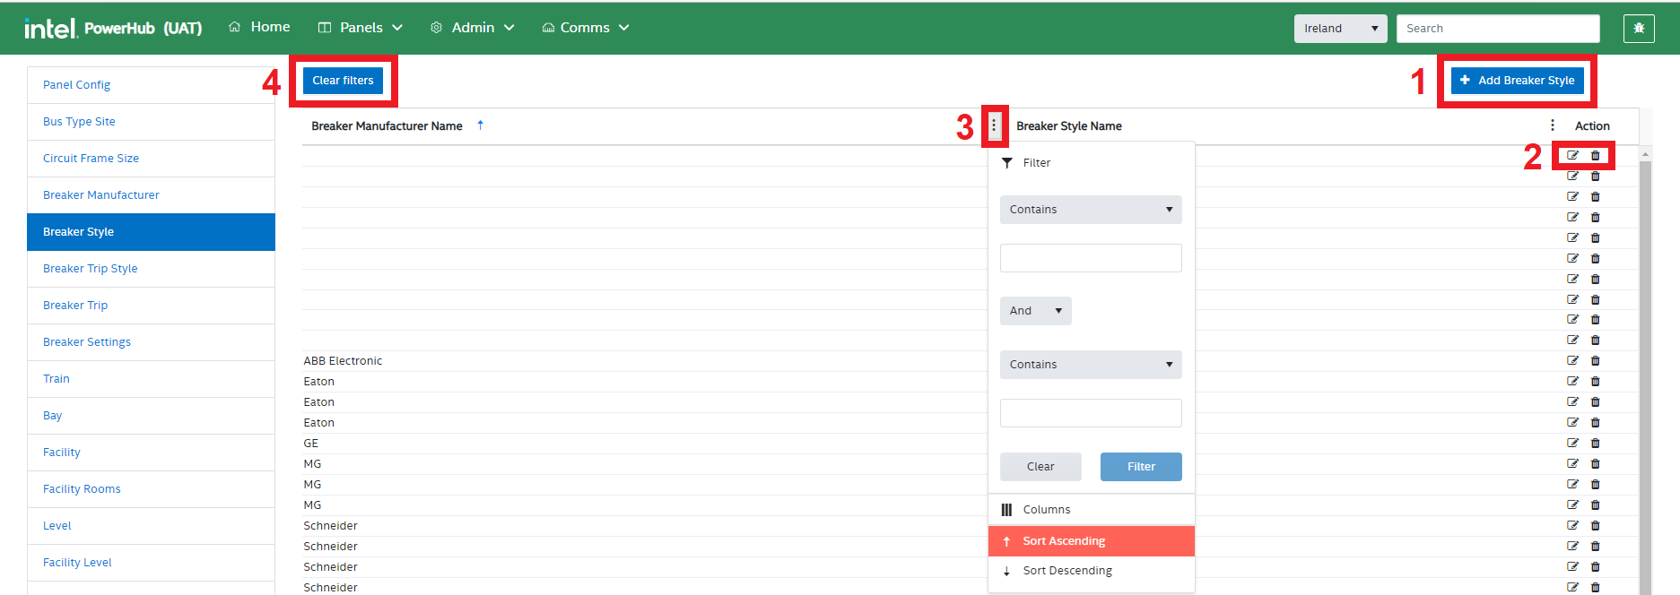Expand the first Contains operator dropdown
Screen dimensions: 1680x595
1091,209
